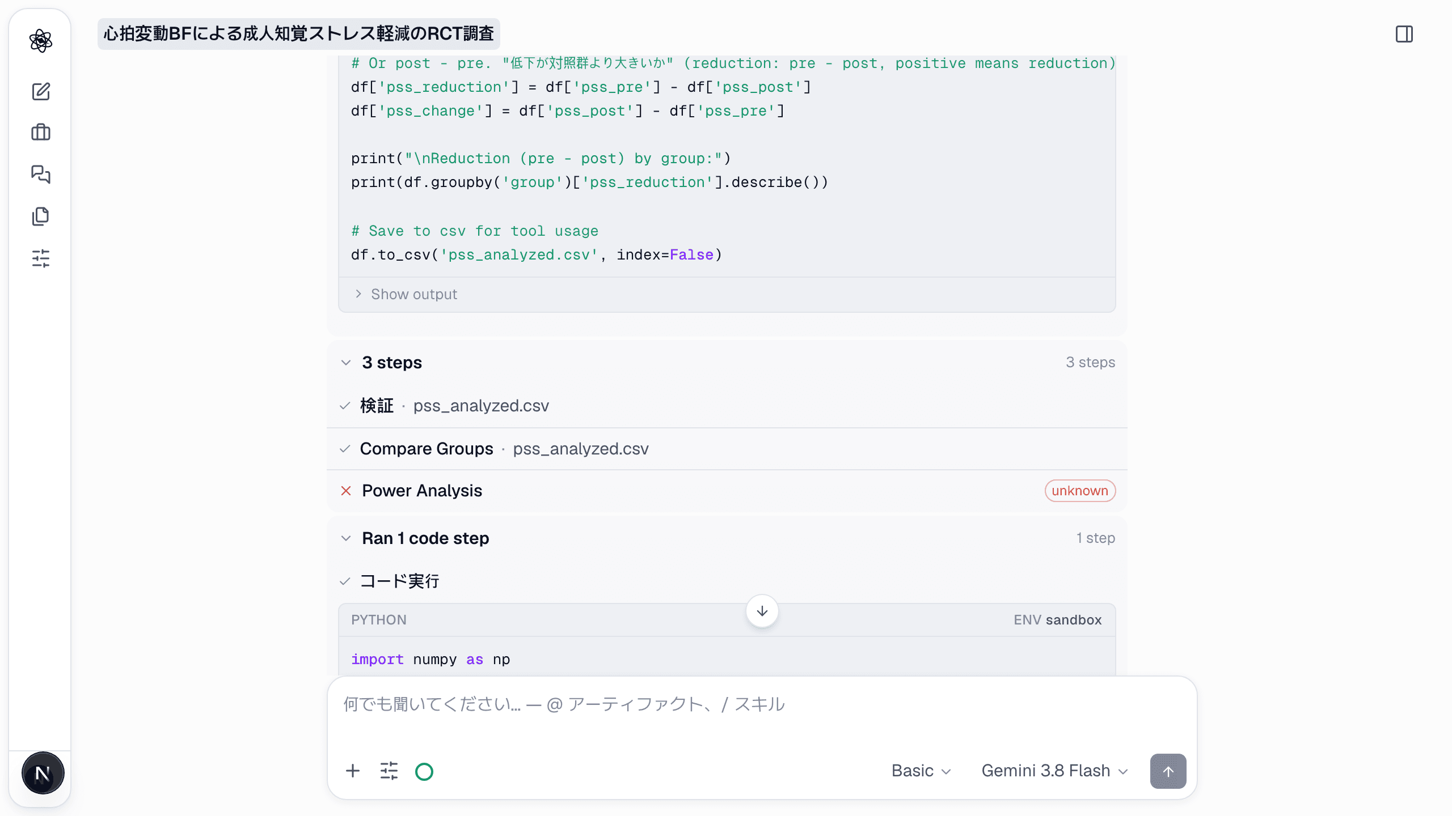The height and width of the screenshot is (816, 1452).
Task: Click the atom logo icon in sidebar
Action: pos(41,41)
